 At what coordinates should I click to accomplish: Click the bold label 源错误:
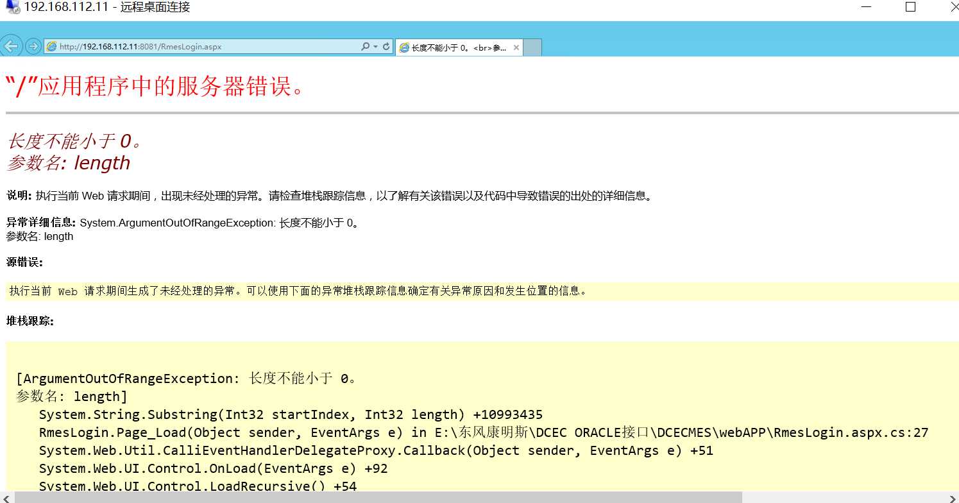click(24, 262)
